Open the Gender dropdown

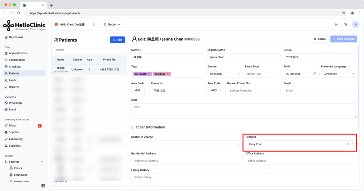(225, 74)
